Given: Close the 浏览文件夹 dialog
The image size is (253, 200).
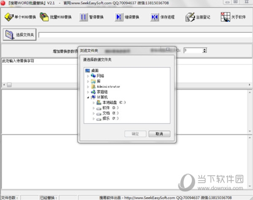Looking at the screenshot, I should click(x=168, y=49).
